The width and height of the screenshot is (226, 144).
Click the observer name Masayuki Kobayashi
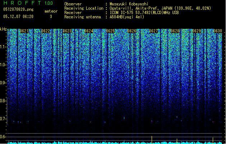pyautogui.click(x=129, y=4)
